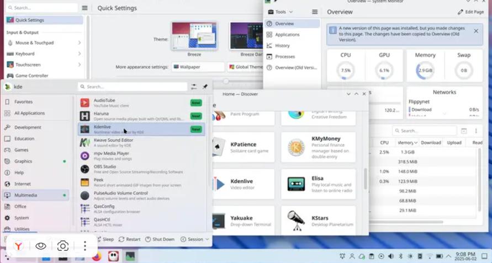Screen dimensions: 492x263
Task: Focus the launcher Search field
Action: pos(133,87)
